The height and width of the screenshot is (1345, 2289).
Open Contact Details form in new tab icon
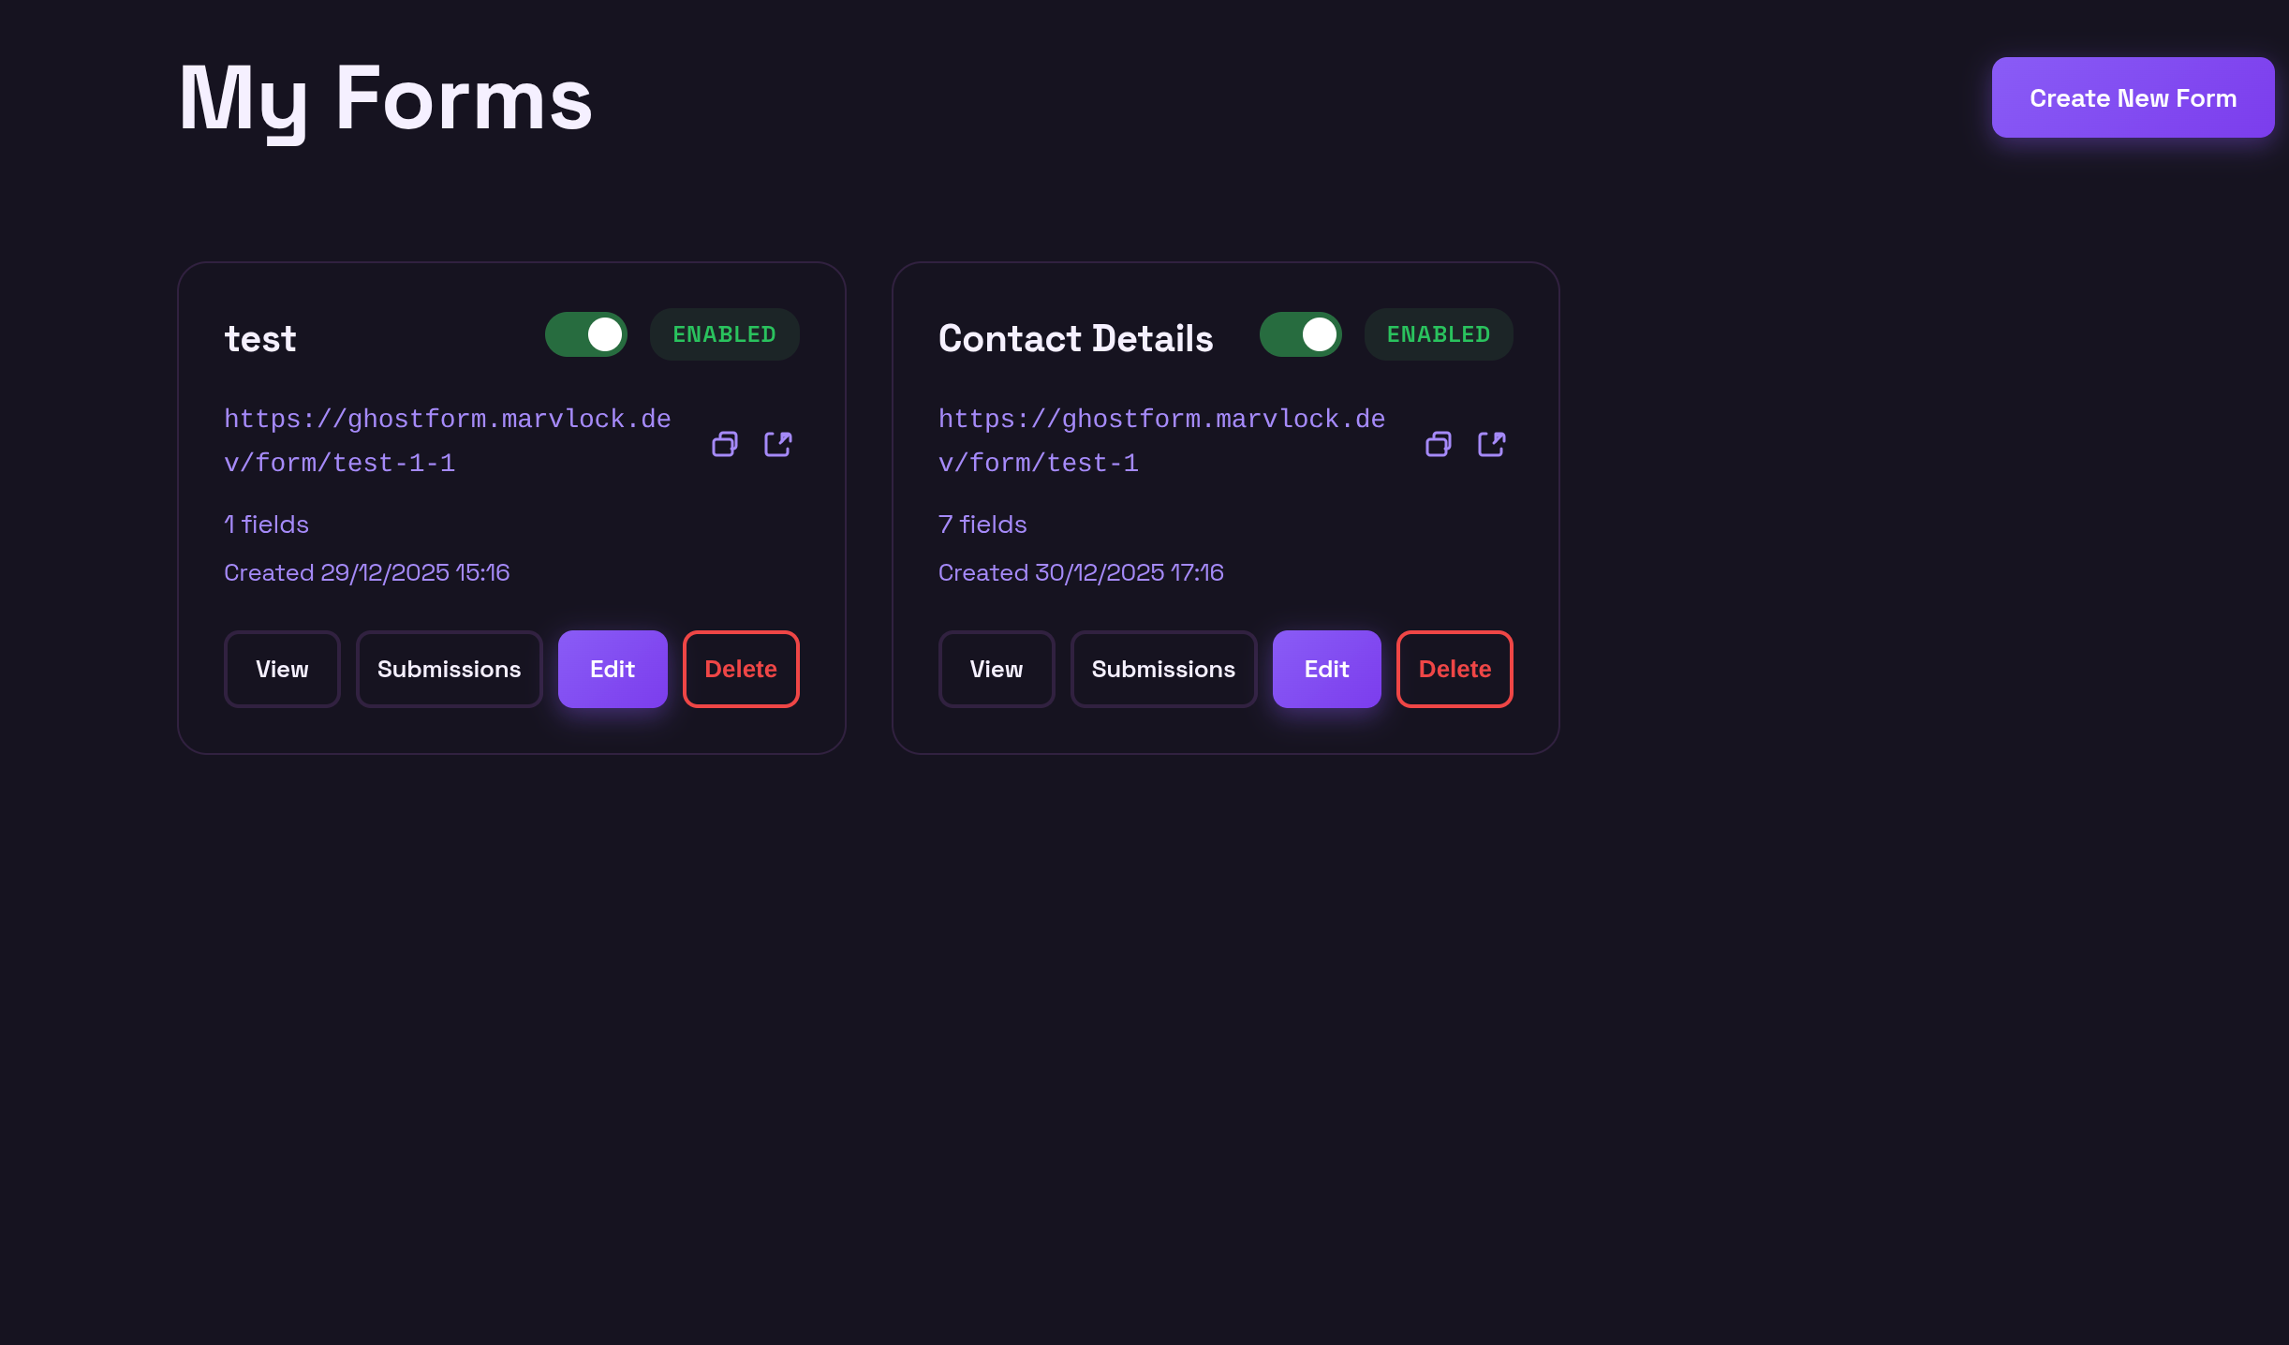(x=1491, y=443)
